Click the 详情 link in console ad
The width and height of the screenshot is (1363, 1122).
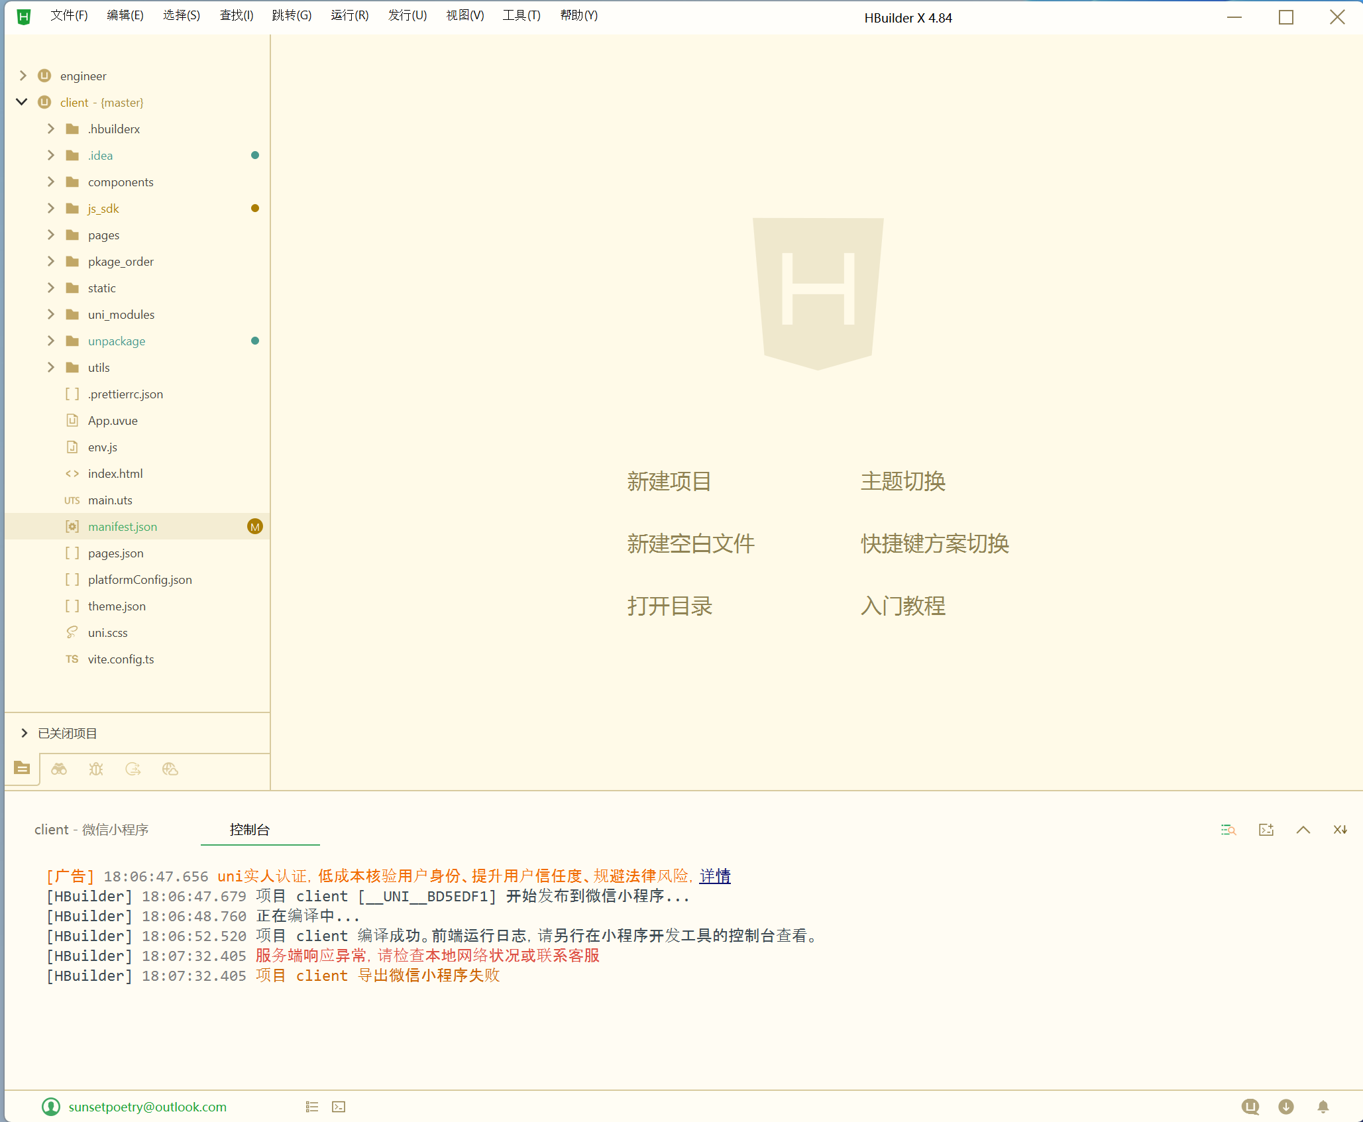coord(715,876)
